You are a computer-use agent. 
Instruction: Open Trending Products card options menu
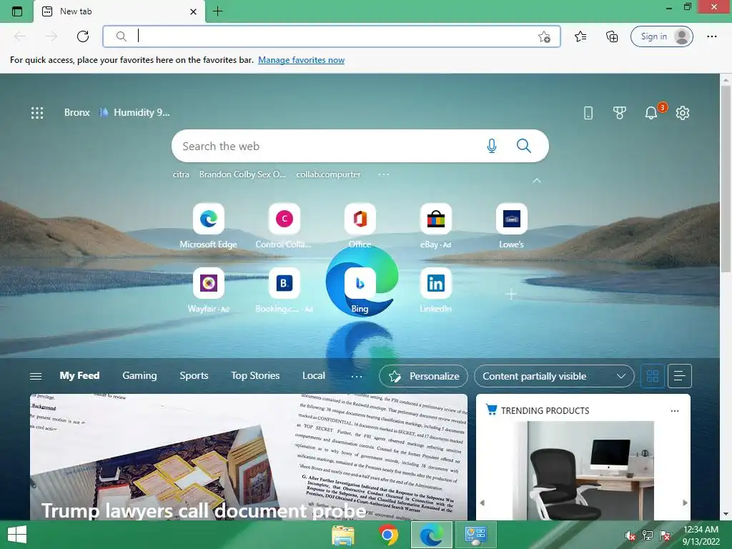(675, 411)
